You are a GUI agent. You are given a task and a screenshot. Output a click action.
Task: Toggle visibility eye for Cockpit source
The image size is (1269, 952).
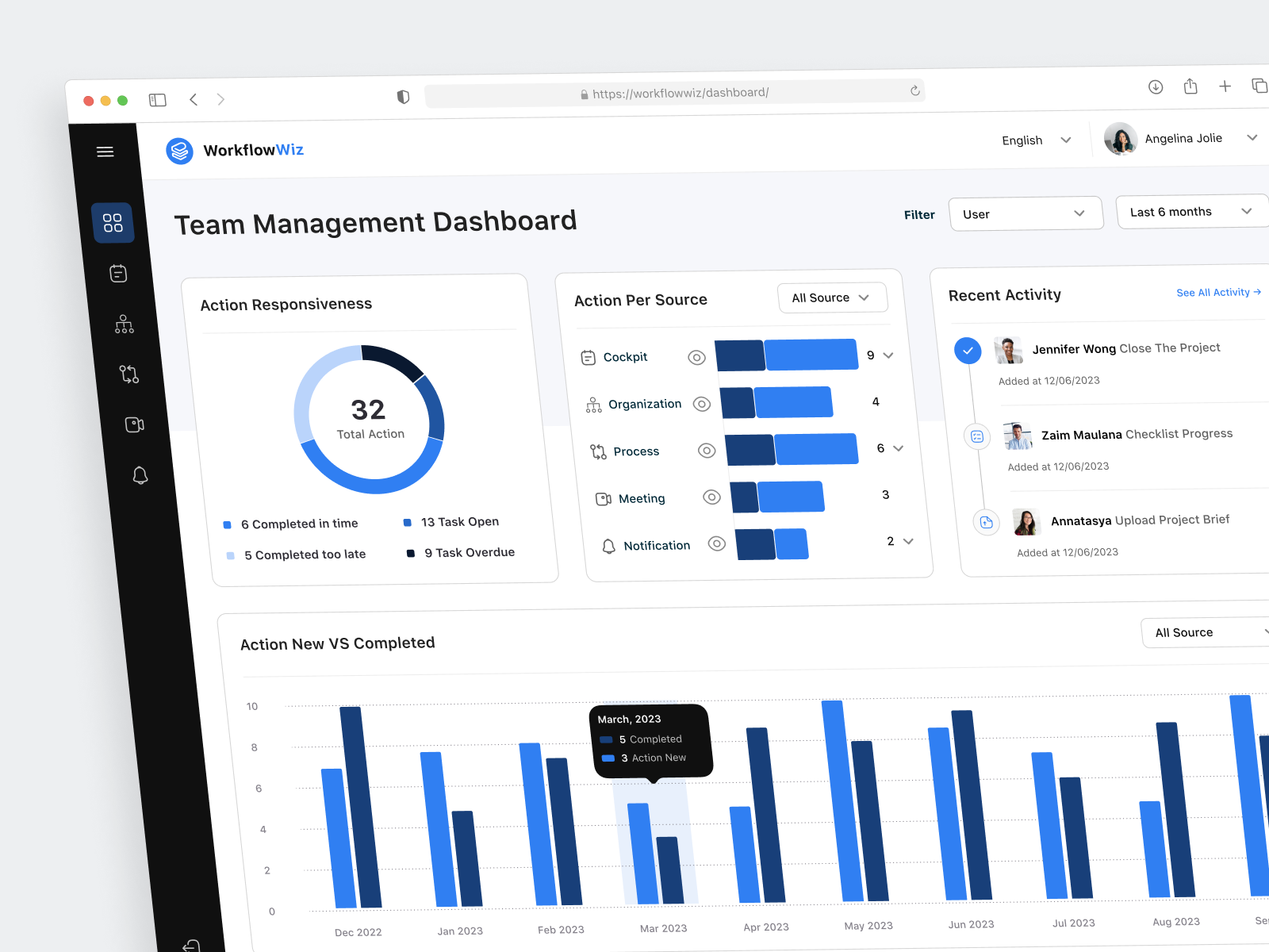tap(696, 357)
